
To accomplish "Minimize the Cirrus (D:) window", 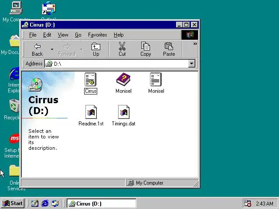I will [179, 25].
